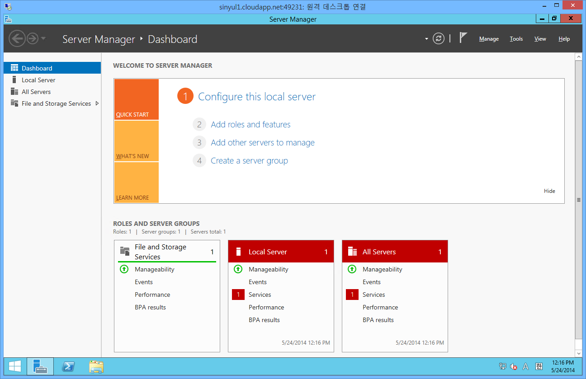Click the step 2 number circle
The height and width of the screenshot is (379, 586).
[x=199, y=124]
